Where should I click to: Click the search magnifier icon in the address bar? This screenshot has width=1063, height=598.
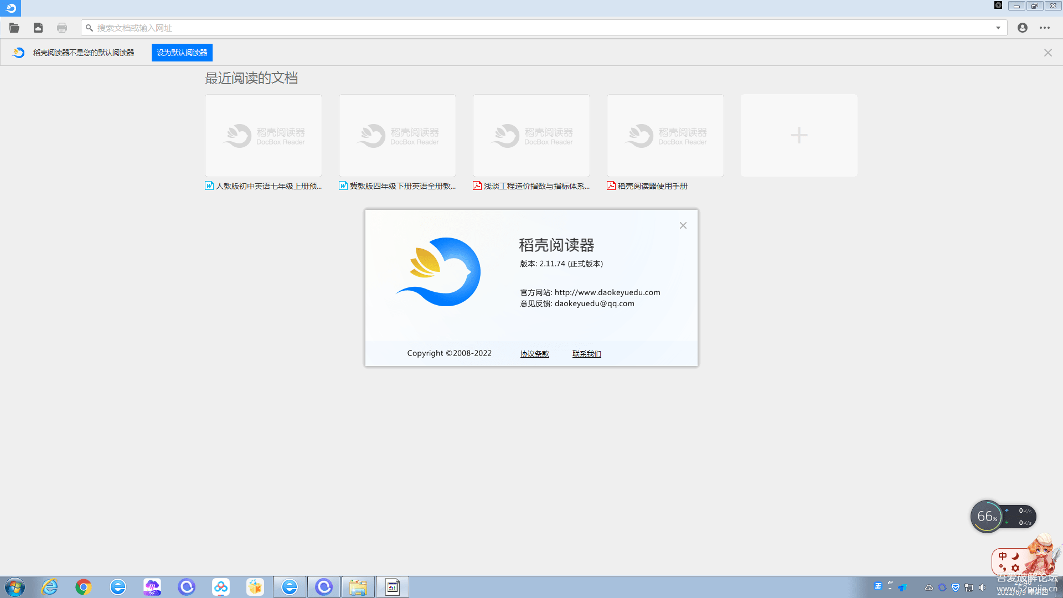89,28
